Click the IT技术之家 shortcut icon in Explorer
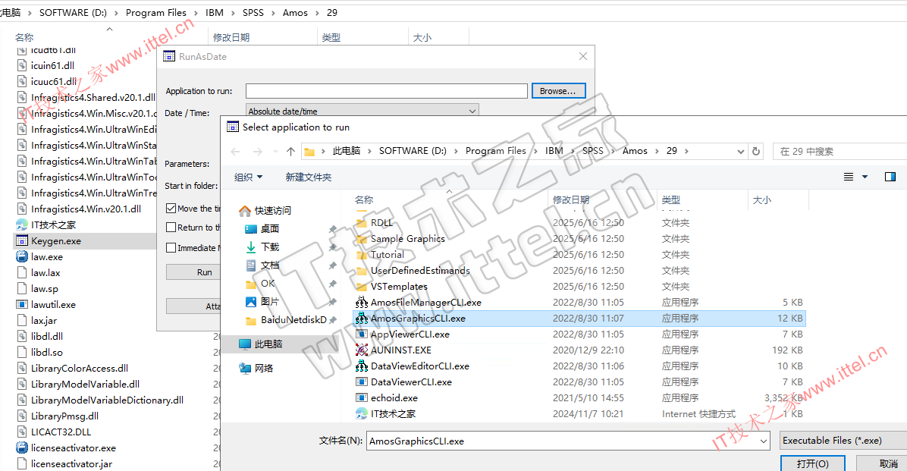The image size is (907, 471). click(x=22, y=225)
